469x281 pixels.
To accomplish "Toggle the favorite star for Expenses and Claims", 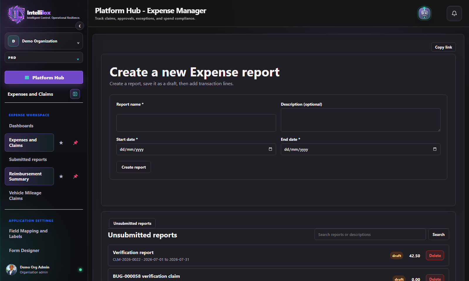I will (x=61, y=143).
